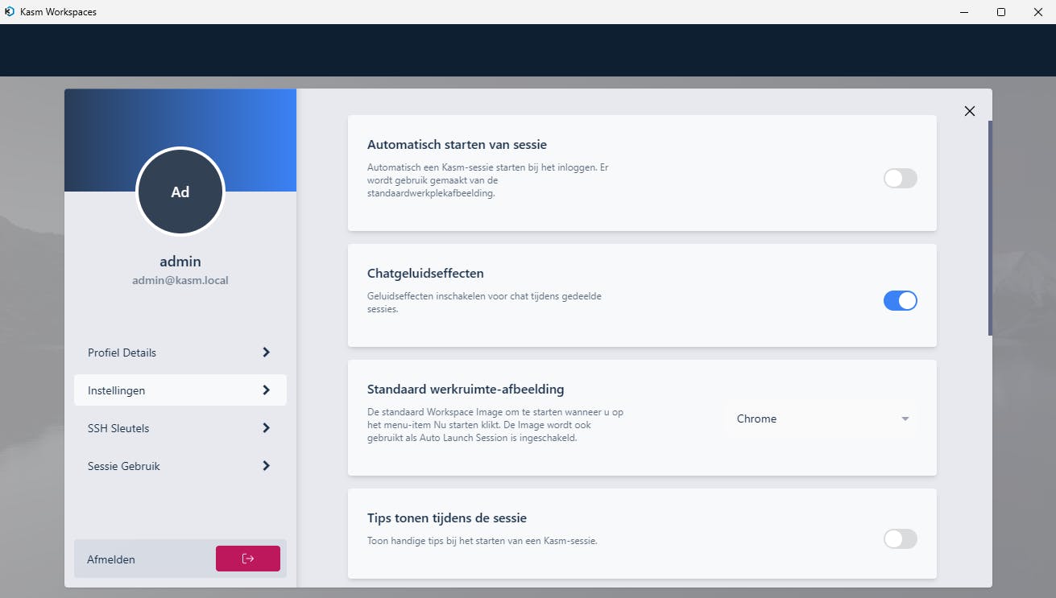Viewport: 1056px width, 598px height.
Task: Click the chevron icon next to Sessie Gebruik
Action: coord(266,465)
